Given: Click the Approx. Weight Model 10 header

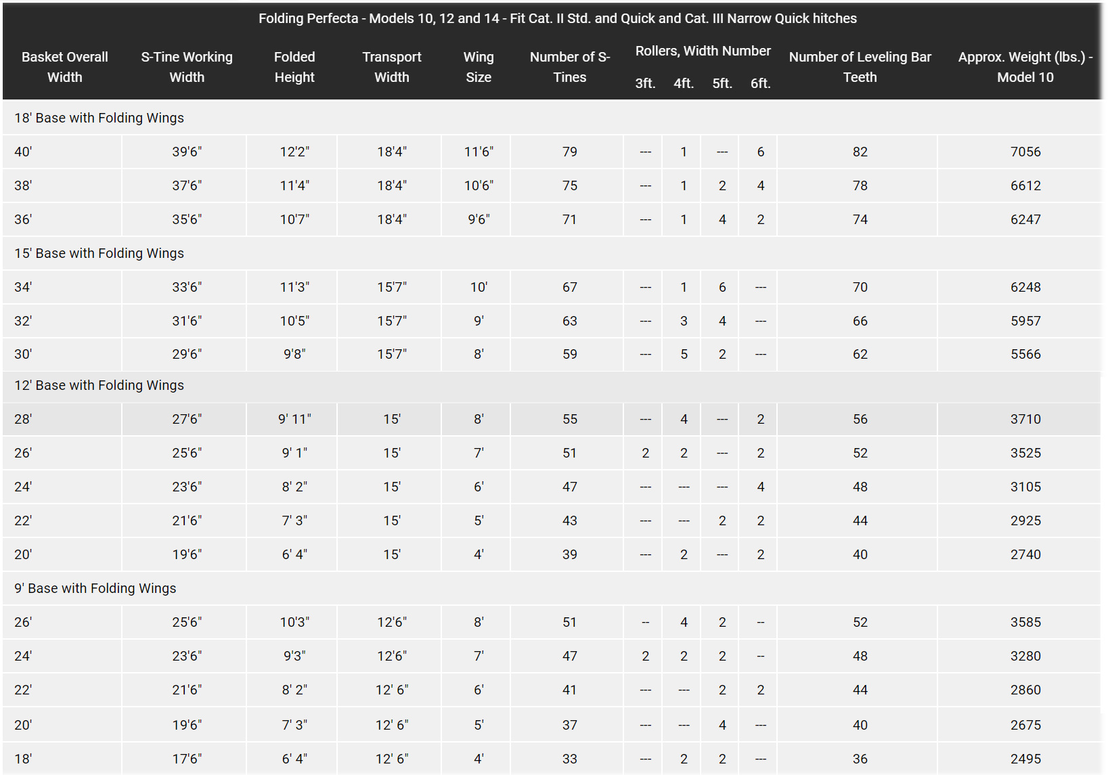Looking at the screenshot, I should (x=1025, y=67).
